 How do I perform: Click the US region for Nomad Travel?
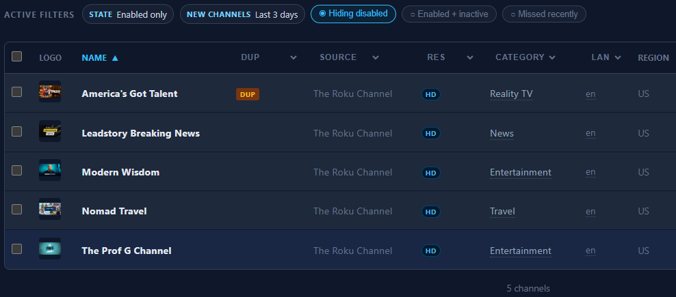[x=644, y=212]
